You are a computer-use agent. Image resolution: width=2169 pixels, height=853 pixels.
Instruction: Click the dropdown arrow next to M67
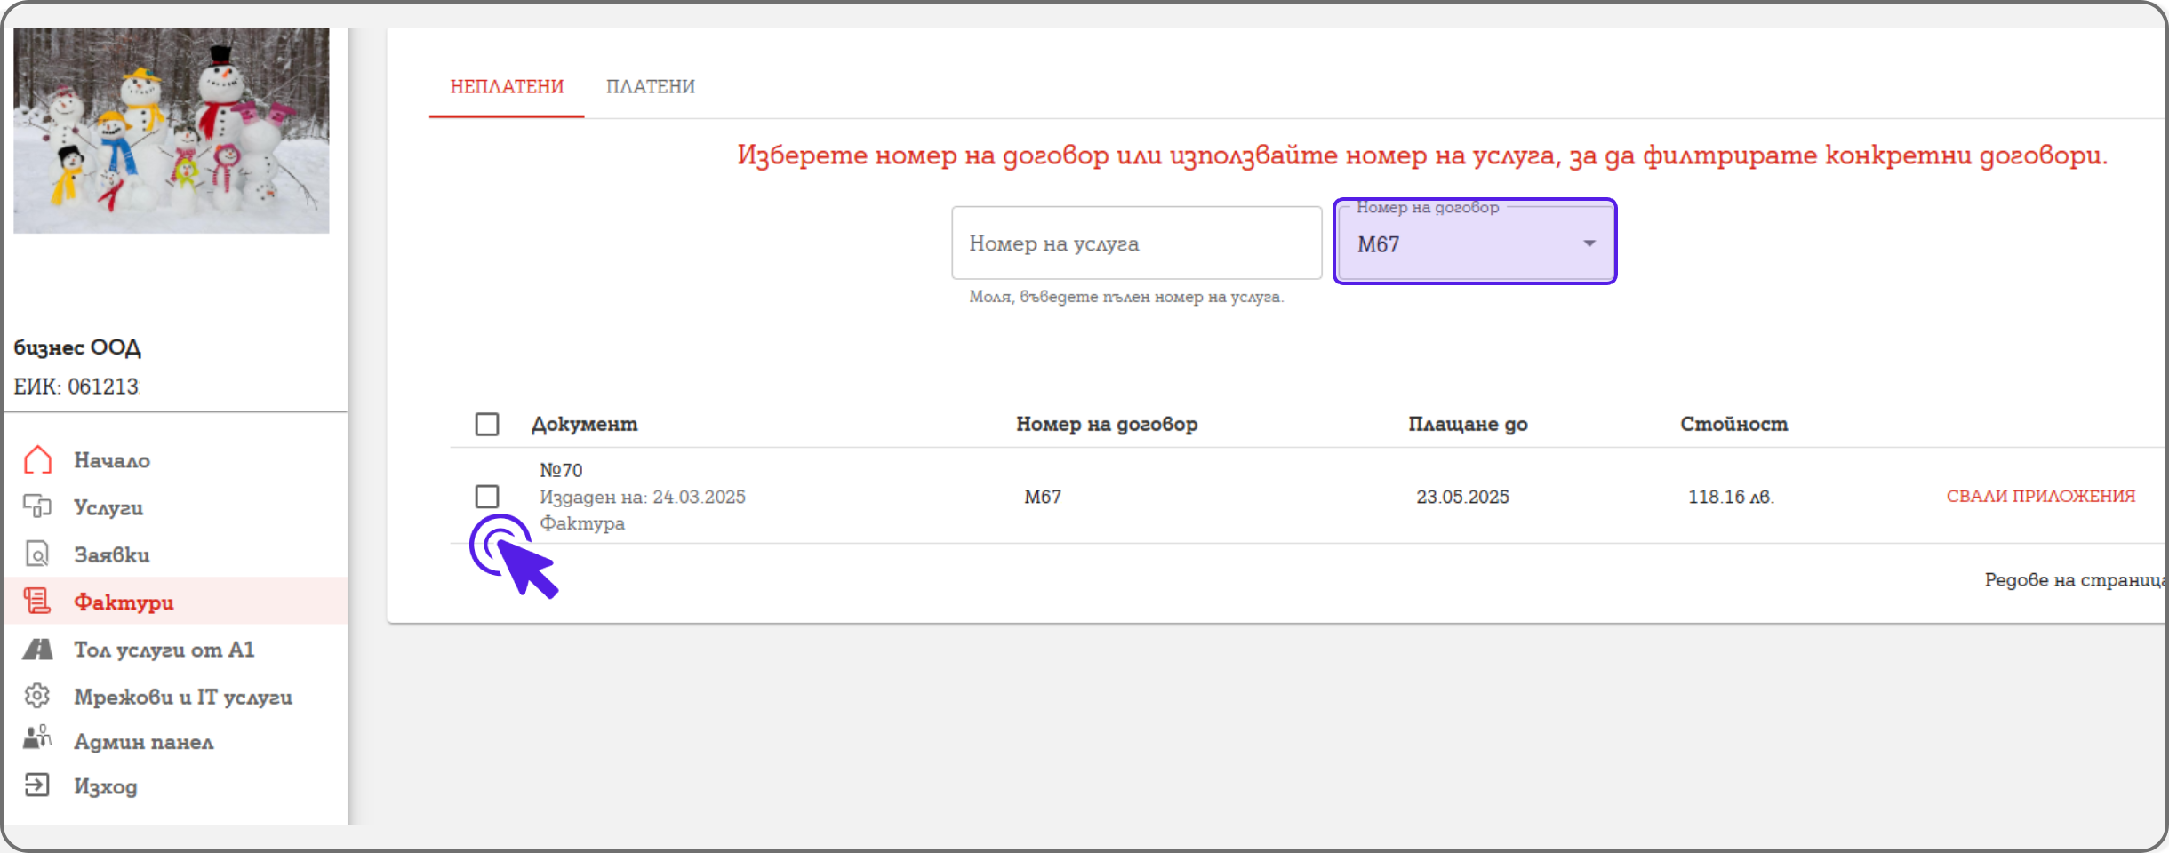(1589, 243)
